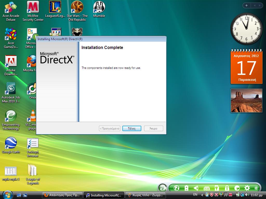Open the Empowering Technology shortcut
The height and width of the screenshot is (199, 266).
point(11,120)
